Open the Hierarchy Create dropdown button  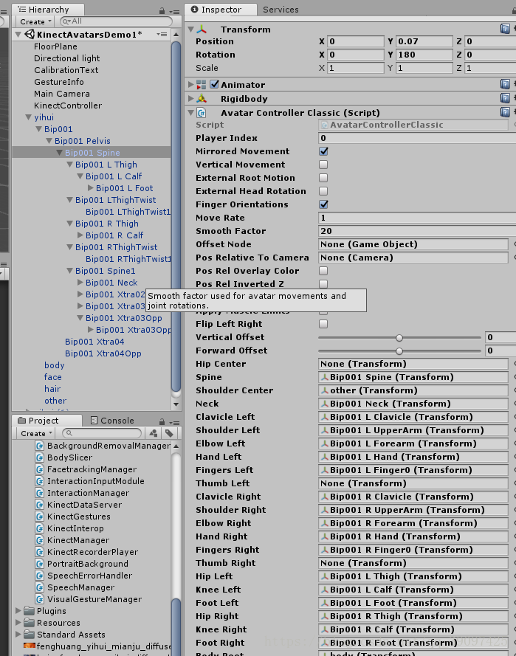pyautogui.click(x=35, y=21)
